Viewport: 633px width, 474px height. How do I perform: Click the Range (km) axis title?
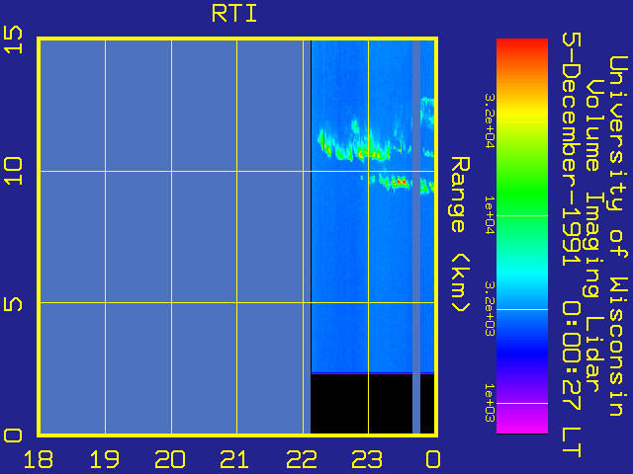click(460, 234)
